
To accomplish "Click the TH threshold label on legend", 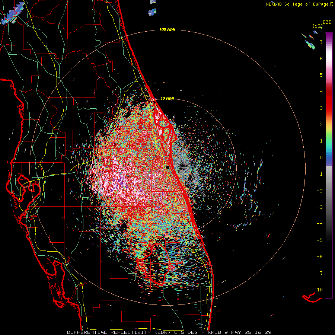I will click(320, 290).
